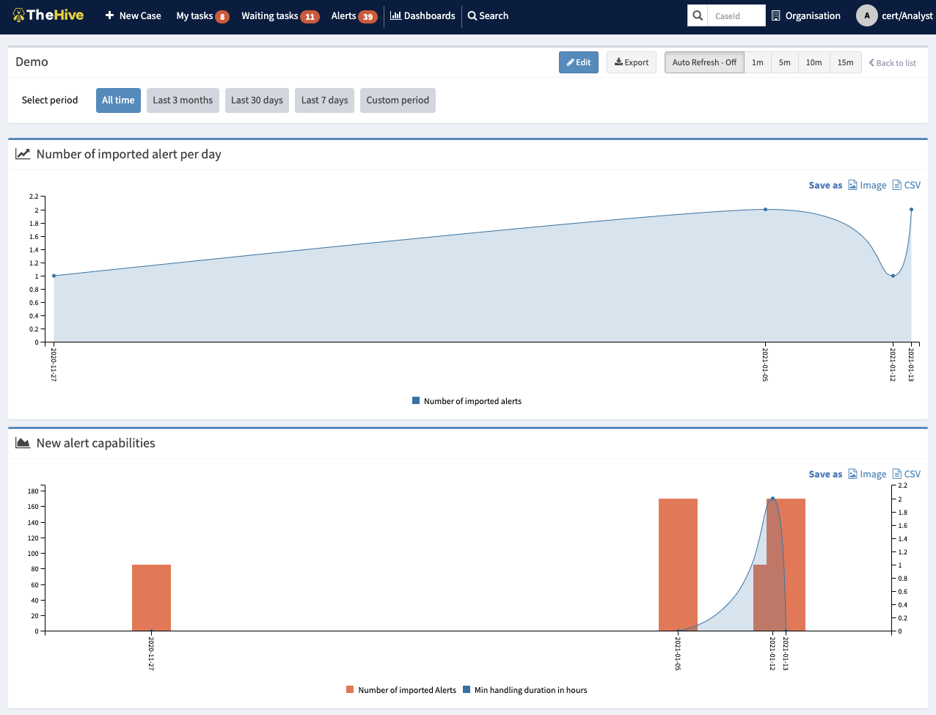Click the line chart icon beside imported alert title
The image size is (936, 715).
[23, 153]
